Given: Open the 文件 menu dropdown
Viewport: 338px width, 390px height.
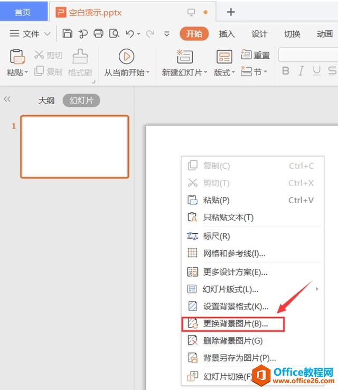Looking at the screenshot, I should click(x=30, y=34).
